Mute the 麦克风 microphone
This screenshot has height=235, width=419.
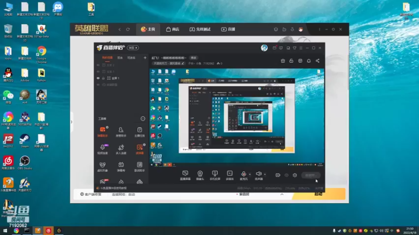(244, 175)
